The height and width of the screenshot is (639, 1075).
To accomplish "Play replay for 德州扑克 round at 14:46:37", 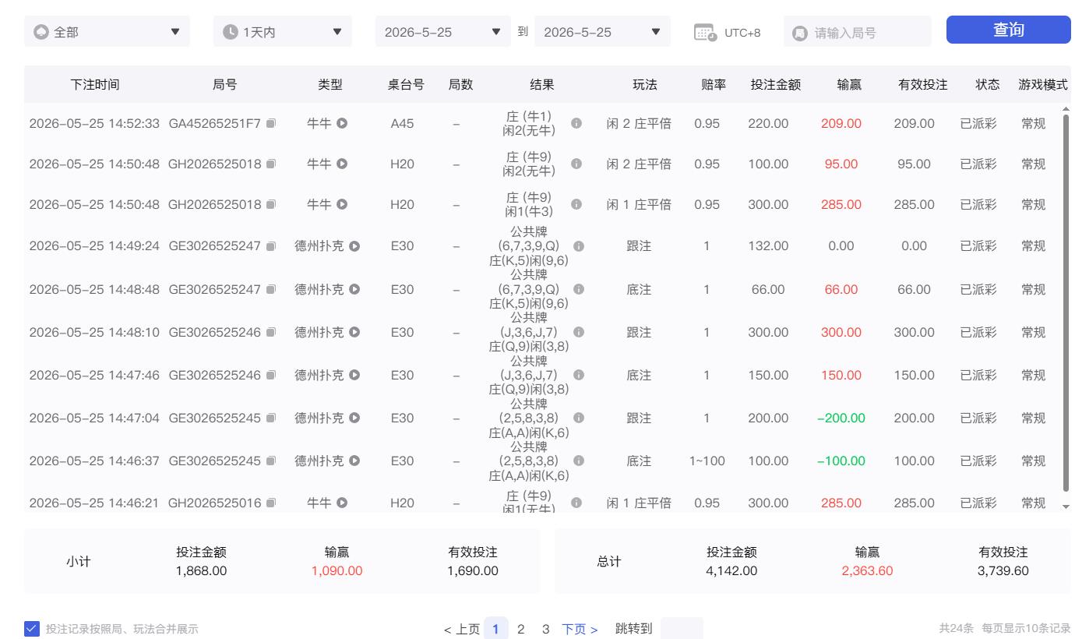I will 354,461.
